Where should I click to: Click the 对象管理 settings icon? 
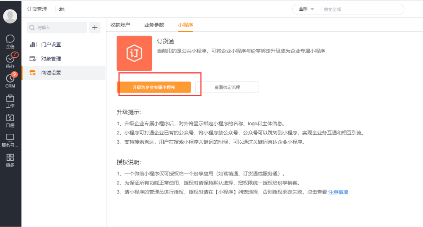[33, 59]
